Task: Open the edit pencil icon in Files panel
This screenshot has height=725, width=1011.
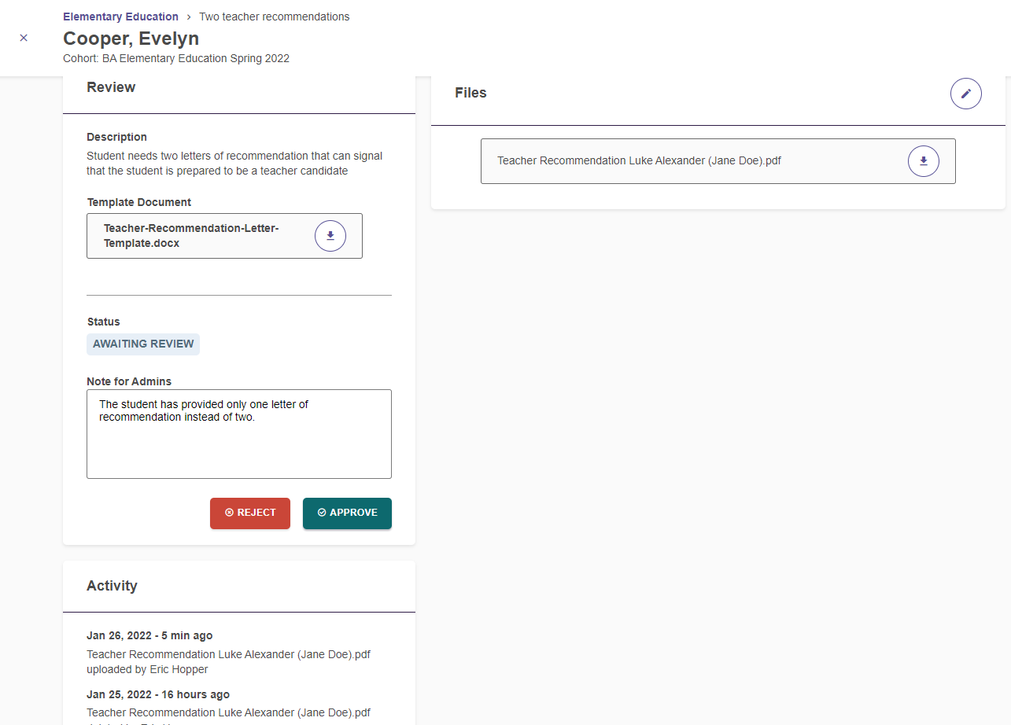Action: 965,93
